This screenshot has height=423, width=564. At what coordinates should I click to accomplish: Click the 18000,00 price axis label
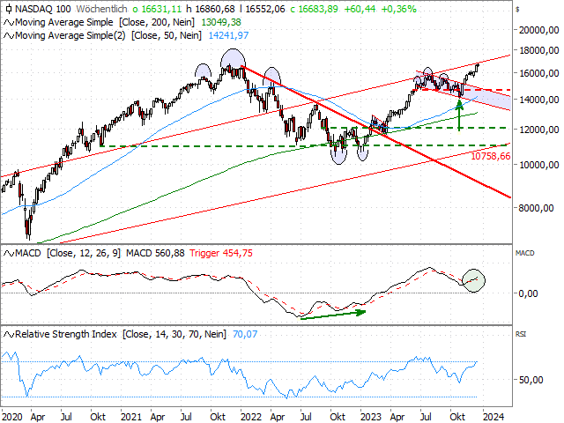(538, 50)
